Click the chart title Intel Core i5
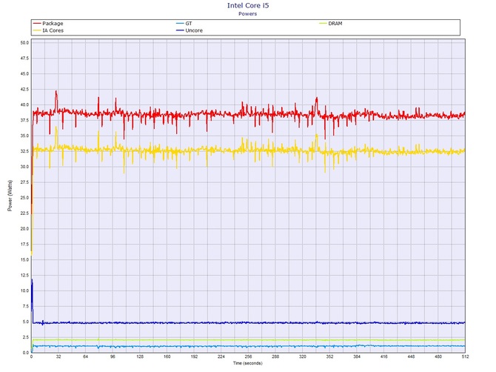 [x=248, y=5]
